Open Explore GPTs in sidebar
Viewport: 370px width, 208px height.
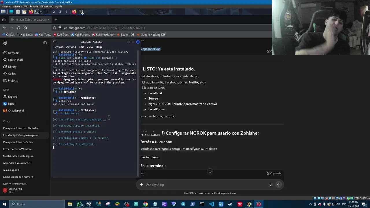[25, 97]
